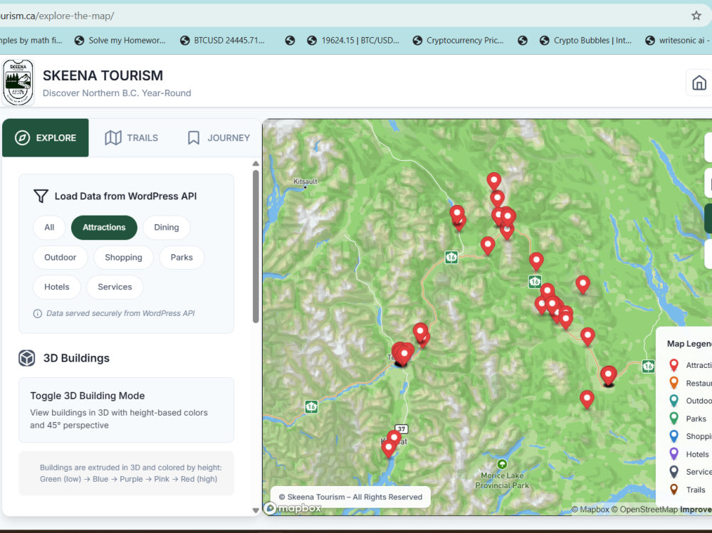Enable the Outdoor filter chip
This screenshot has height=533, width=712.
click(61, 258)
